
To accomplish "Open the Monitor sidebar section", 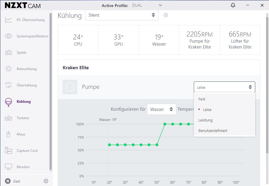I will click(23, 167).
